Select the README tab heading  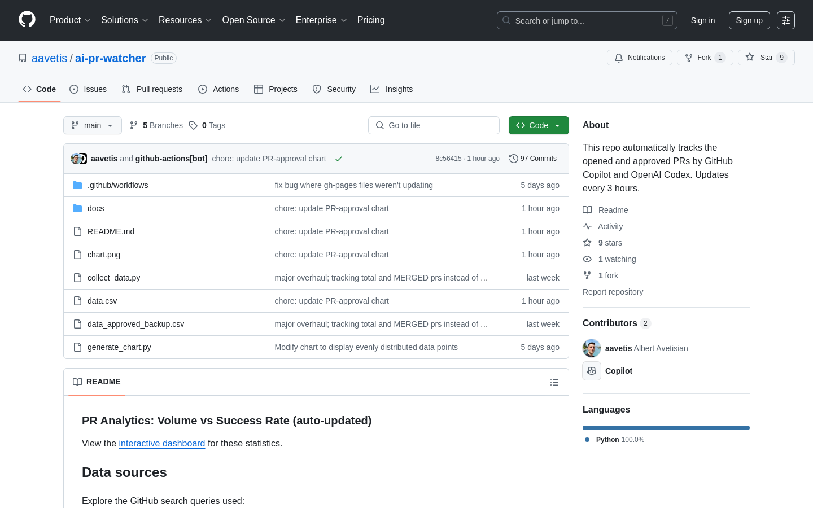[x=97, y=382]
